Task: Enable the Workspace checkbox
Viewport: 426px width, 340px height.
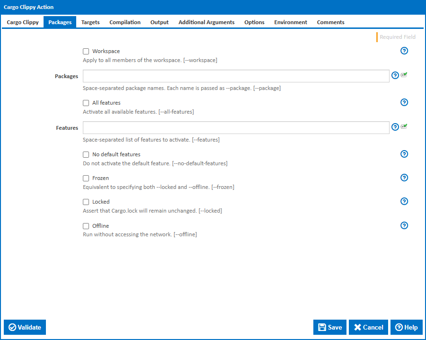Action: (x=86, y=51)
